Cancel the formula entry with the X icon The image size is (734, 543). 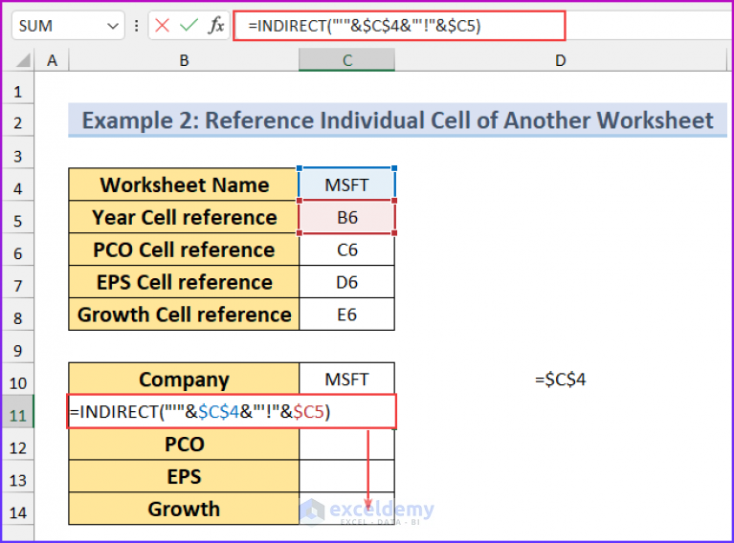(x=162, y=25)
